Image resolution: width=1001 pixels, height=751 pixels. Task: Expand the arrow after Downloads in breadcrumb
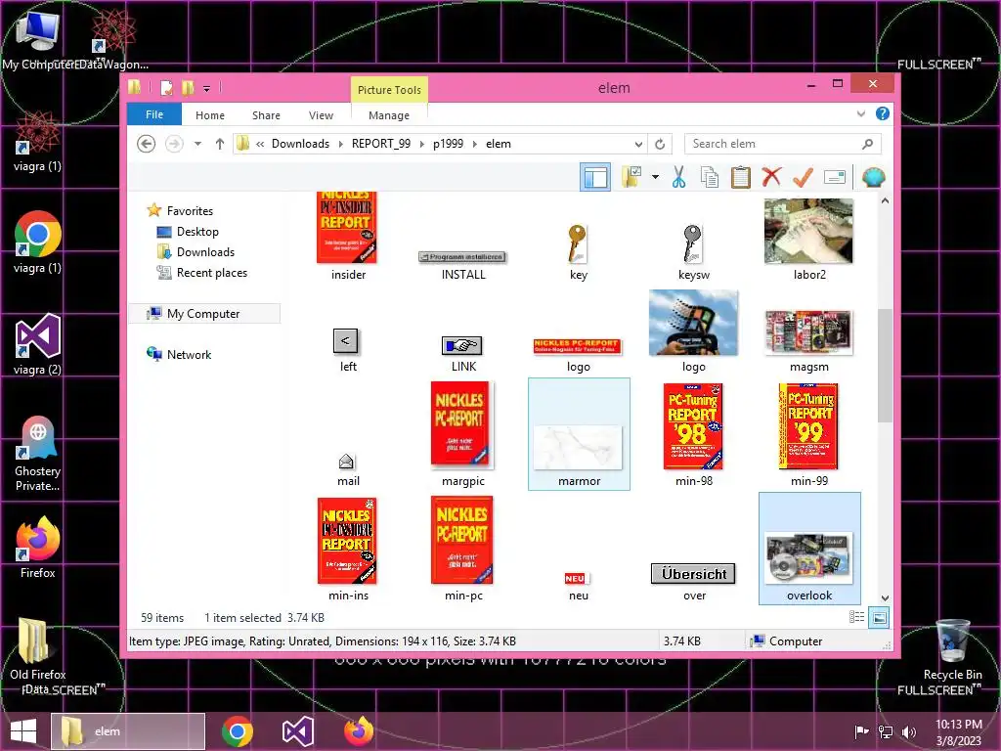[340, 144]
